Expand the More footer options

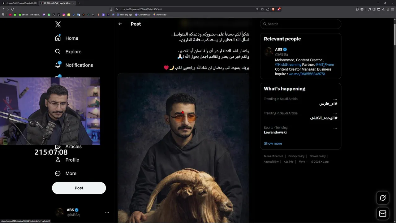303,162
